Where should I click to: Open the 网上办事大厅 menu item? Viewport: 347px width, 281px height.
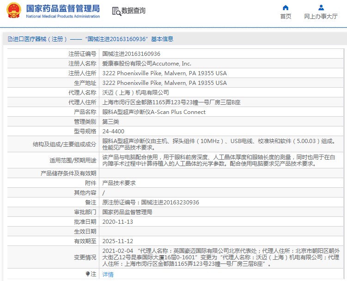321,16
